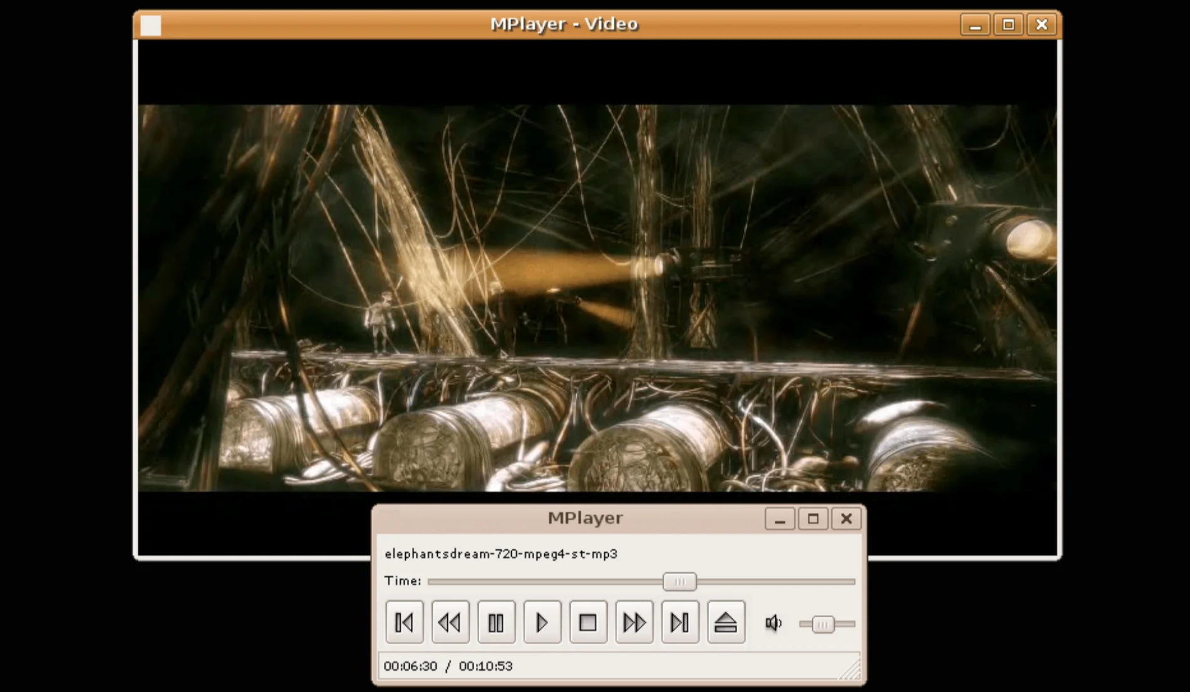The height and width of the screenshot is (692, 1190).
Task: Rewind the video playback
Action: [x=450, y=622]
